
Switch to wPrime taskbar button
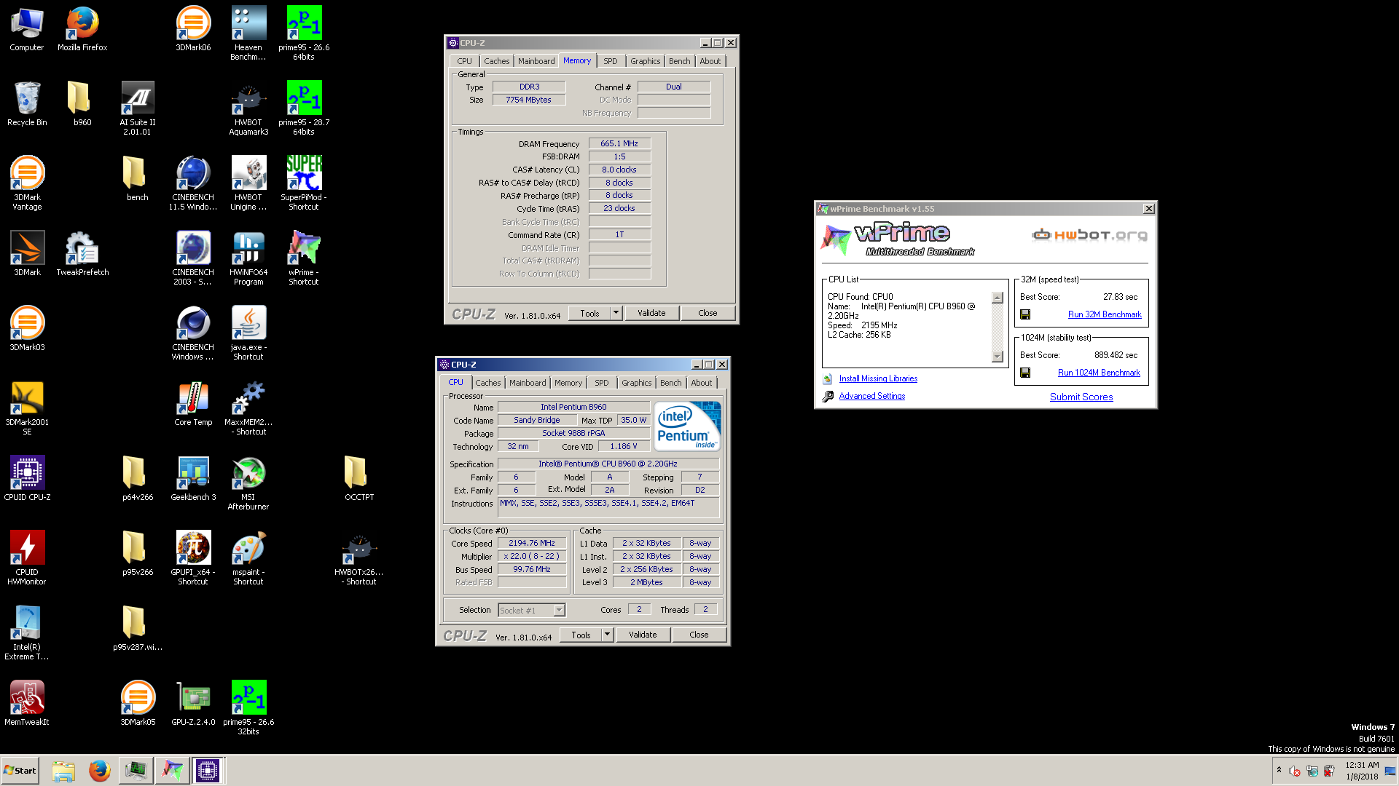point(172,771)
